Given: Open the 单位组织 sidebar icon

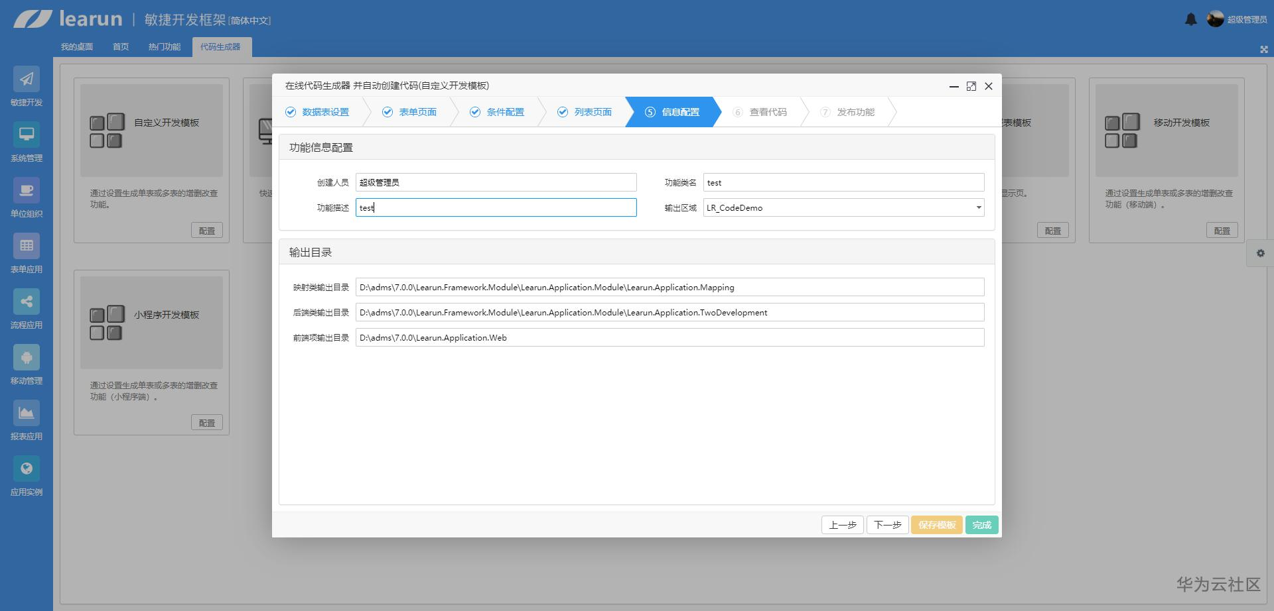Looking at the screenshot, I should point(27,191).
